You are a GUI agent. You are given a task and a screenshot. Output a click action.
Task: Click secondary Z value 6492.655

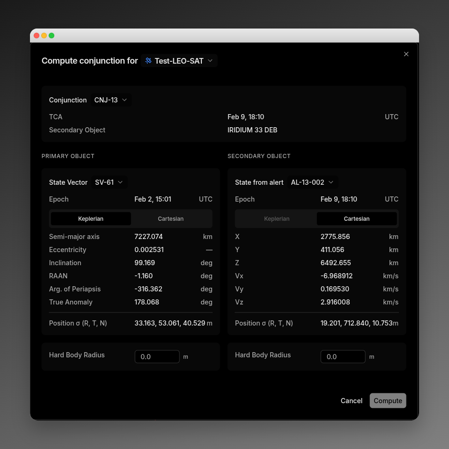[x=336, y=263]
